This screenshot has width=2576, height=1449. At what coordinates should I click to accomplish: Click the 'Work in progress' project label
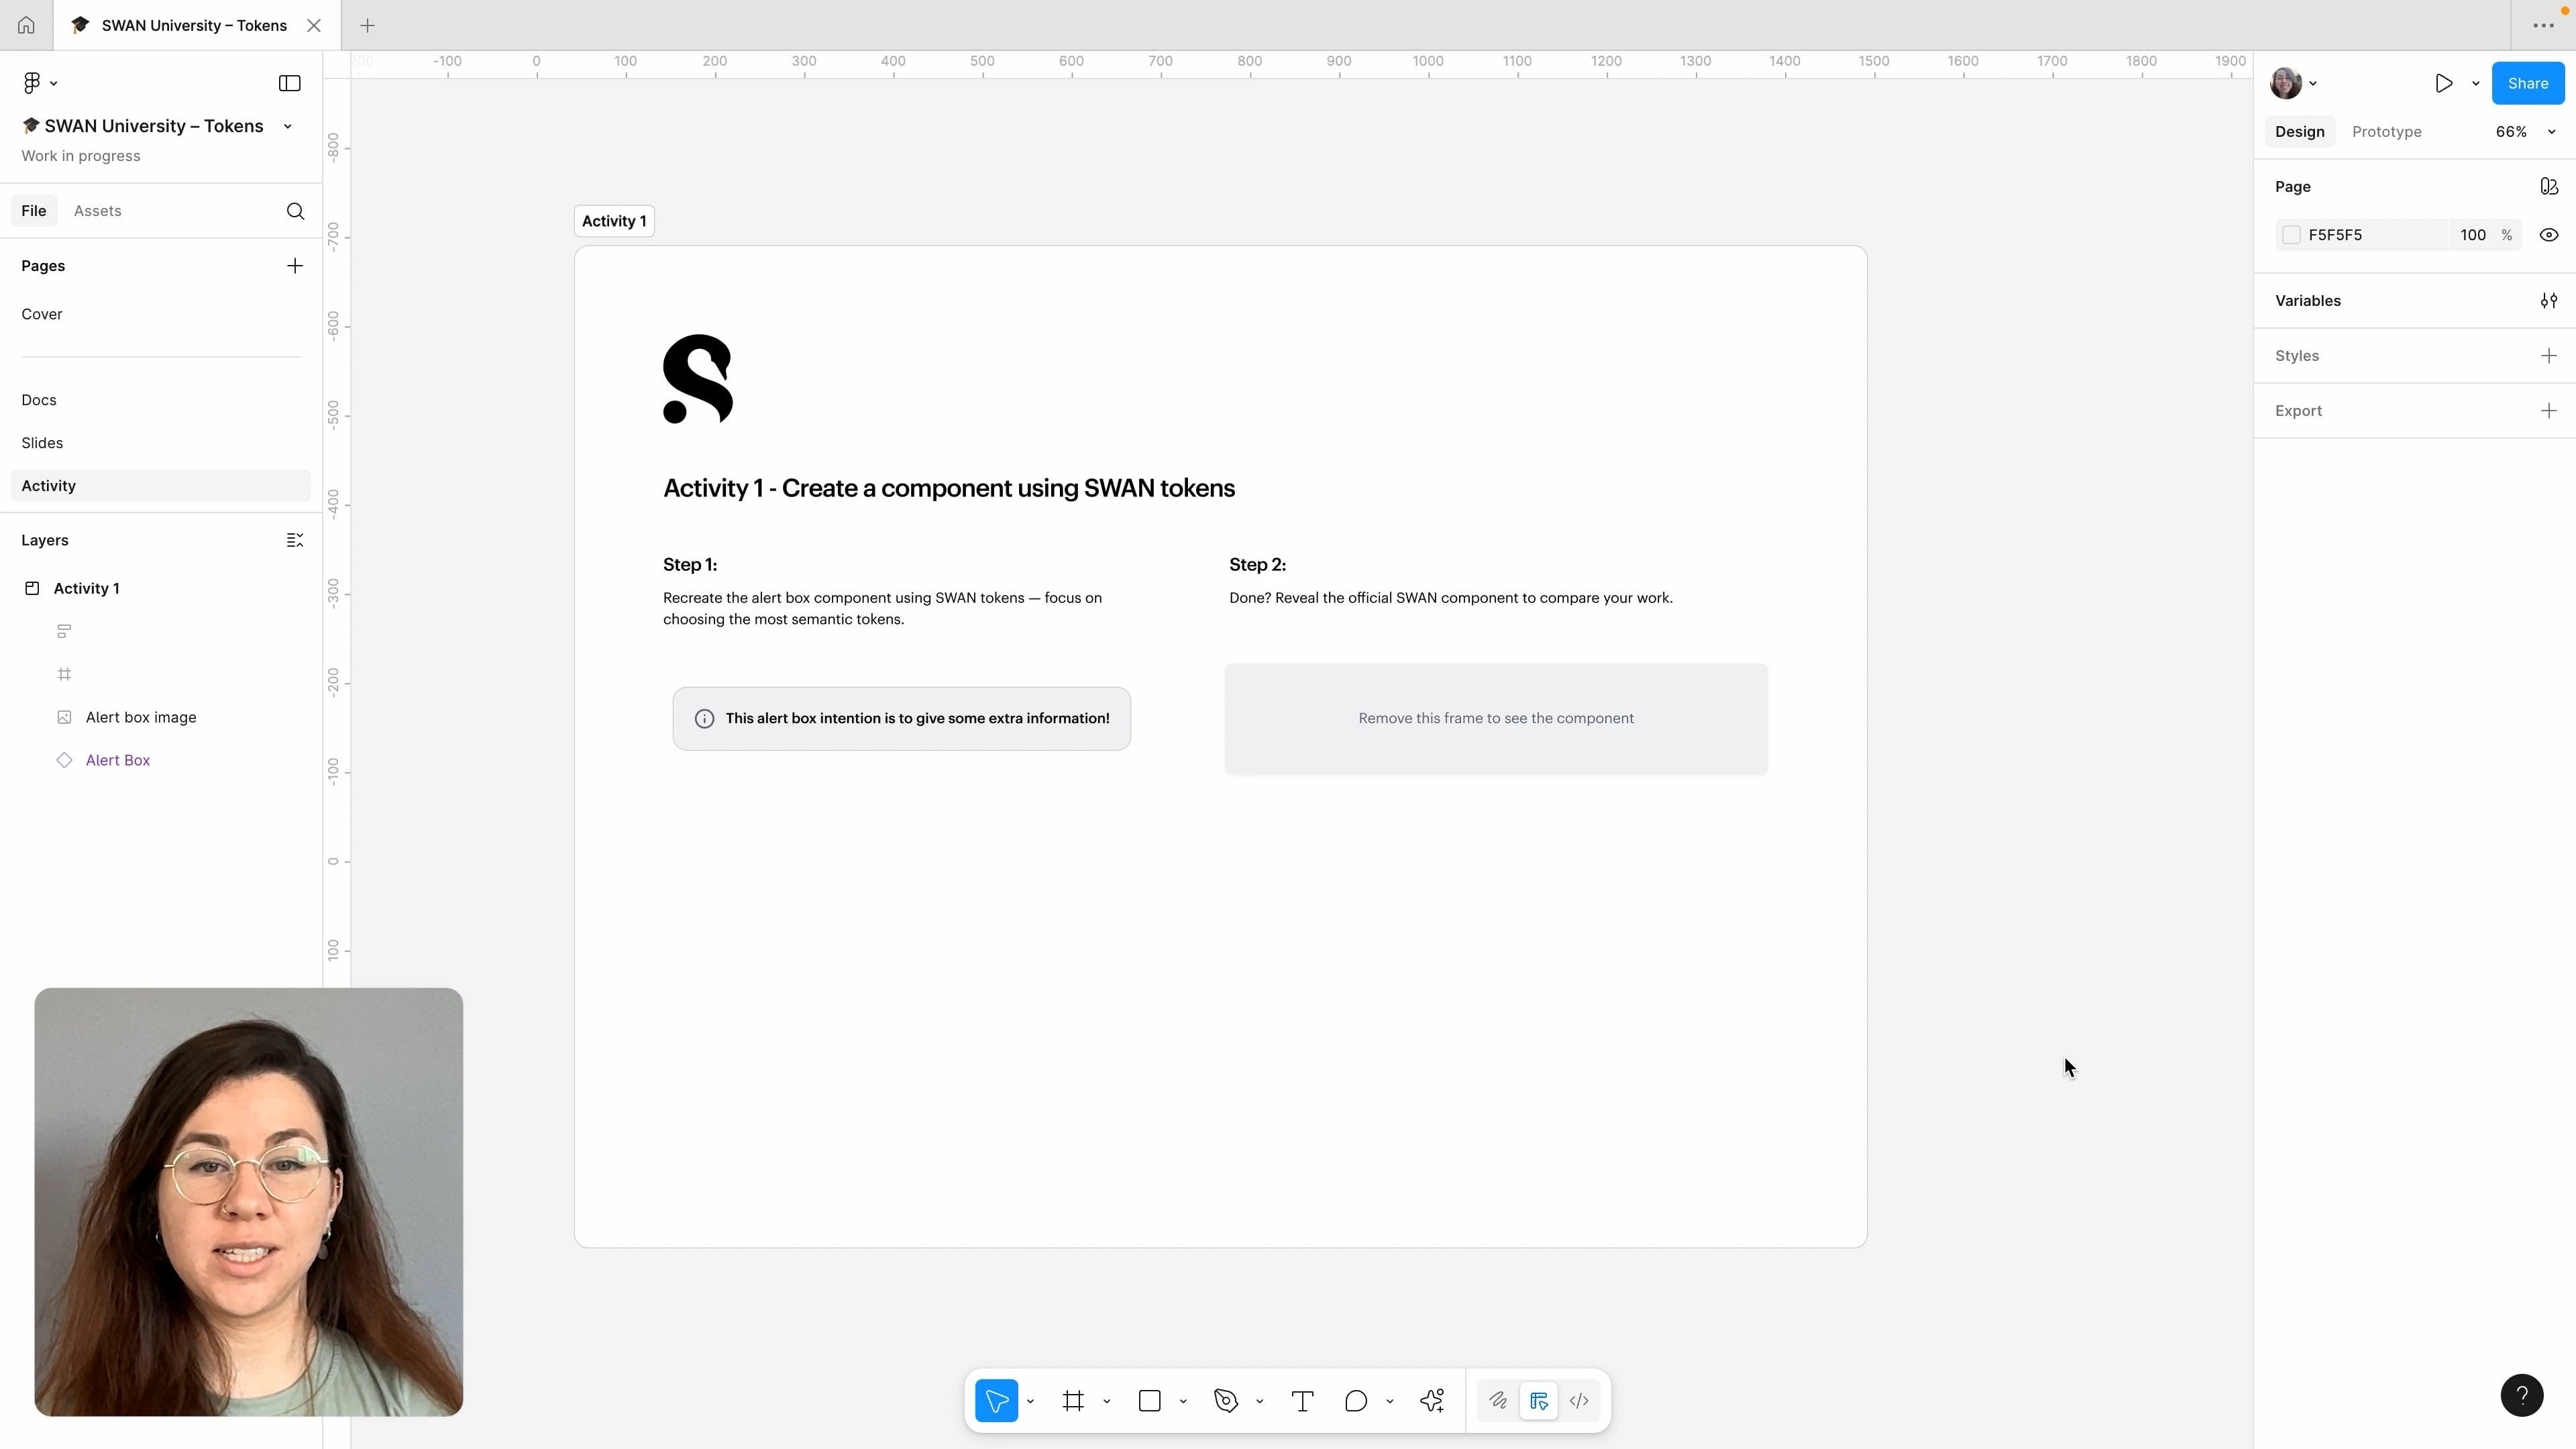coord(81,156)
